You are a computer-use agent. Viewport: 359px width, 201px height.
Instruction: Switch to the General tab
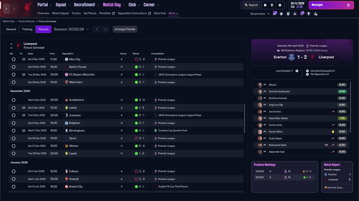11,29
